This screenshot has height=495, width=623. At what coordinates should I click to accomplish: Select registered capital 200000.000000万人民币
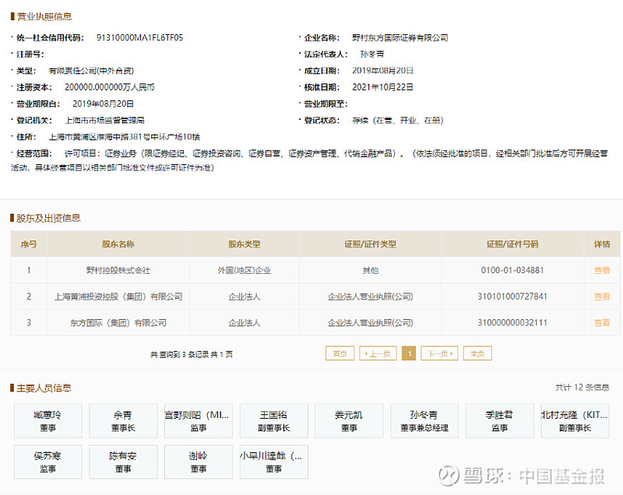pyautogui.click(x=110, y=87)
